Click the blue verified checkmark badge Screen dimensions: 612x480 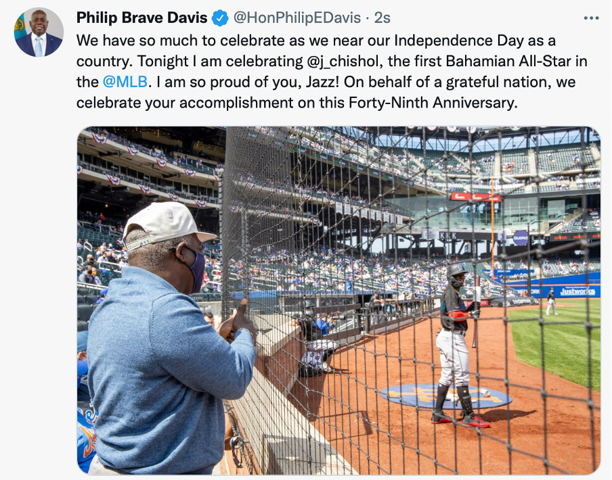point(220,18)
